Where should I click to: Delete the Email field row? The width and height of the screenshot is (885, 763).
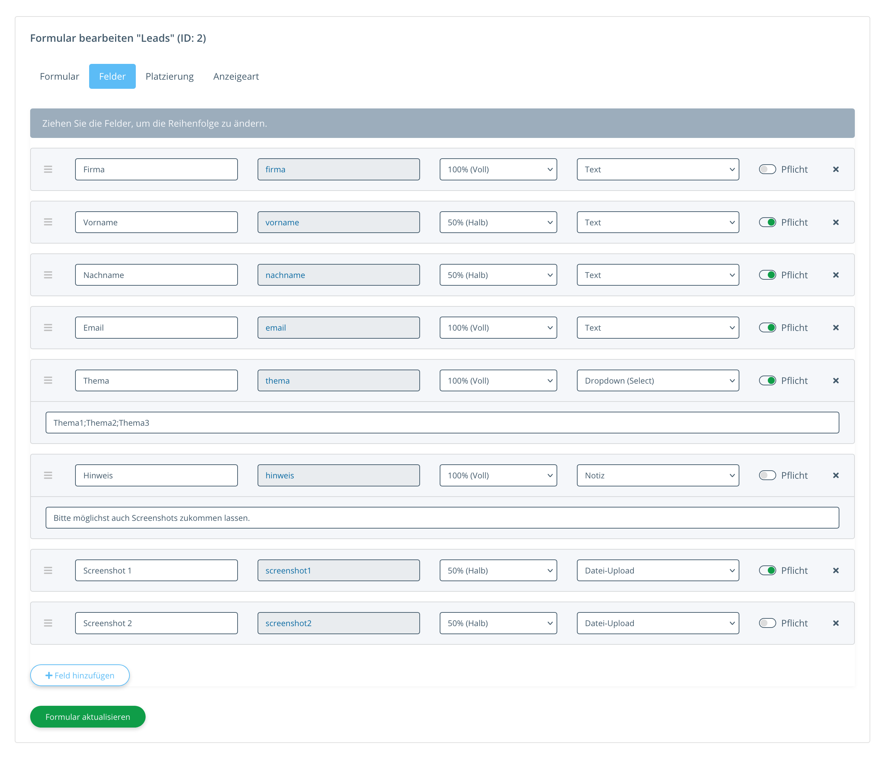click(x=836, y=328)
